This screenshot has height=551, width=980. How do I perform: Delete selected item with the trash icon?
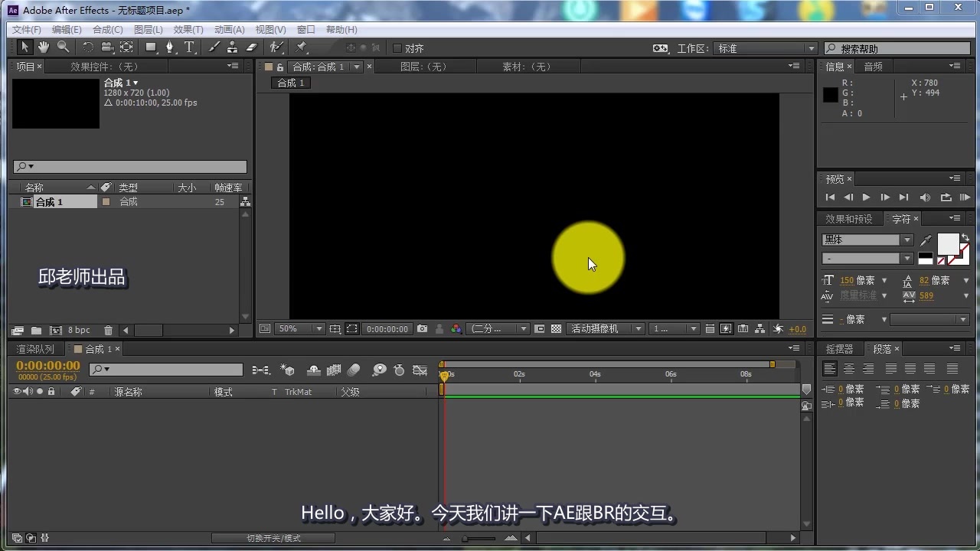tap(108, 331)
